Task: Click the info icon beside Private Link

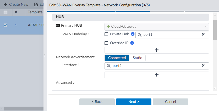Action: click(133, 34)
